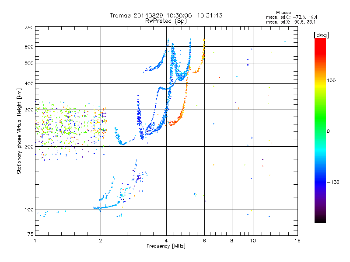Click the colorbar tick label '100'
Viewport: 350px width, 262px height.
coord(331,80)
